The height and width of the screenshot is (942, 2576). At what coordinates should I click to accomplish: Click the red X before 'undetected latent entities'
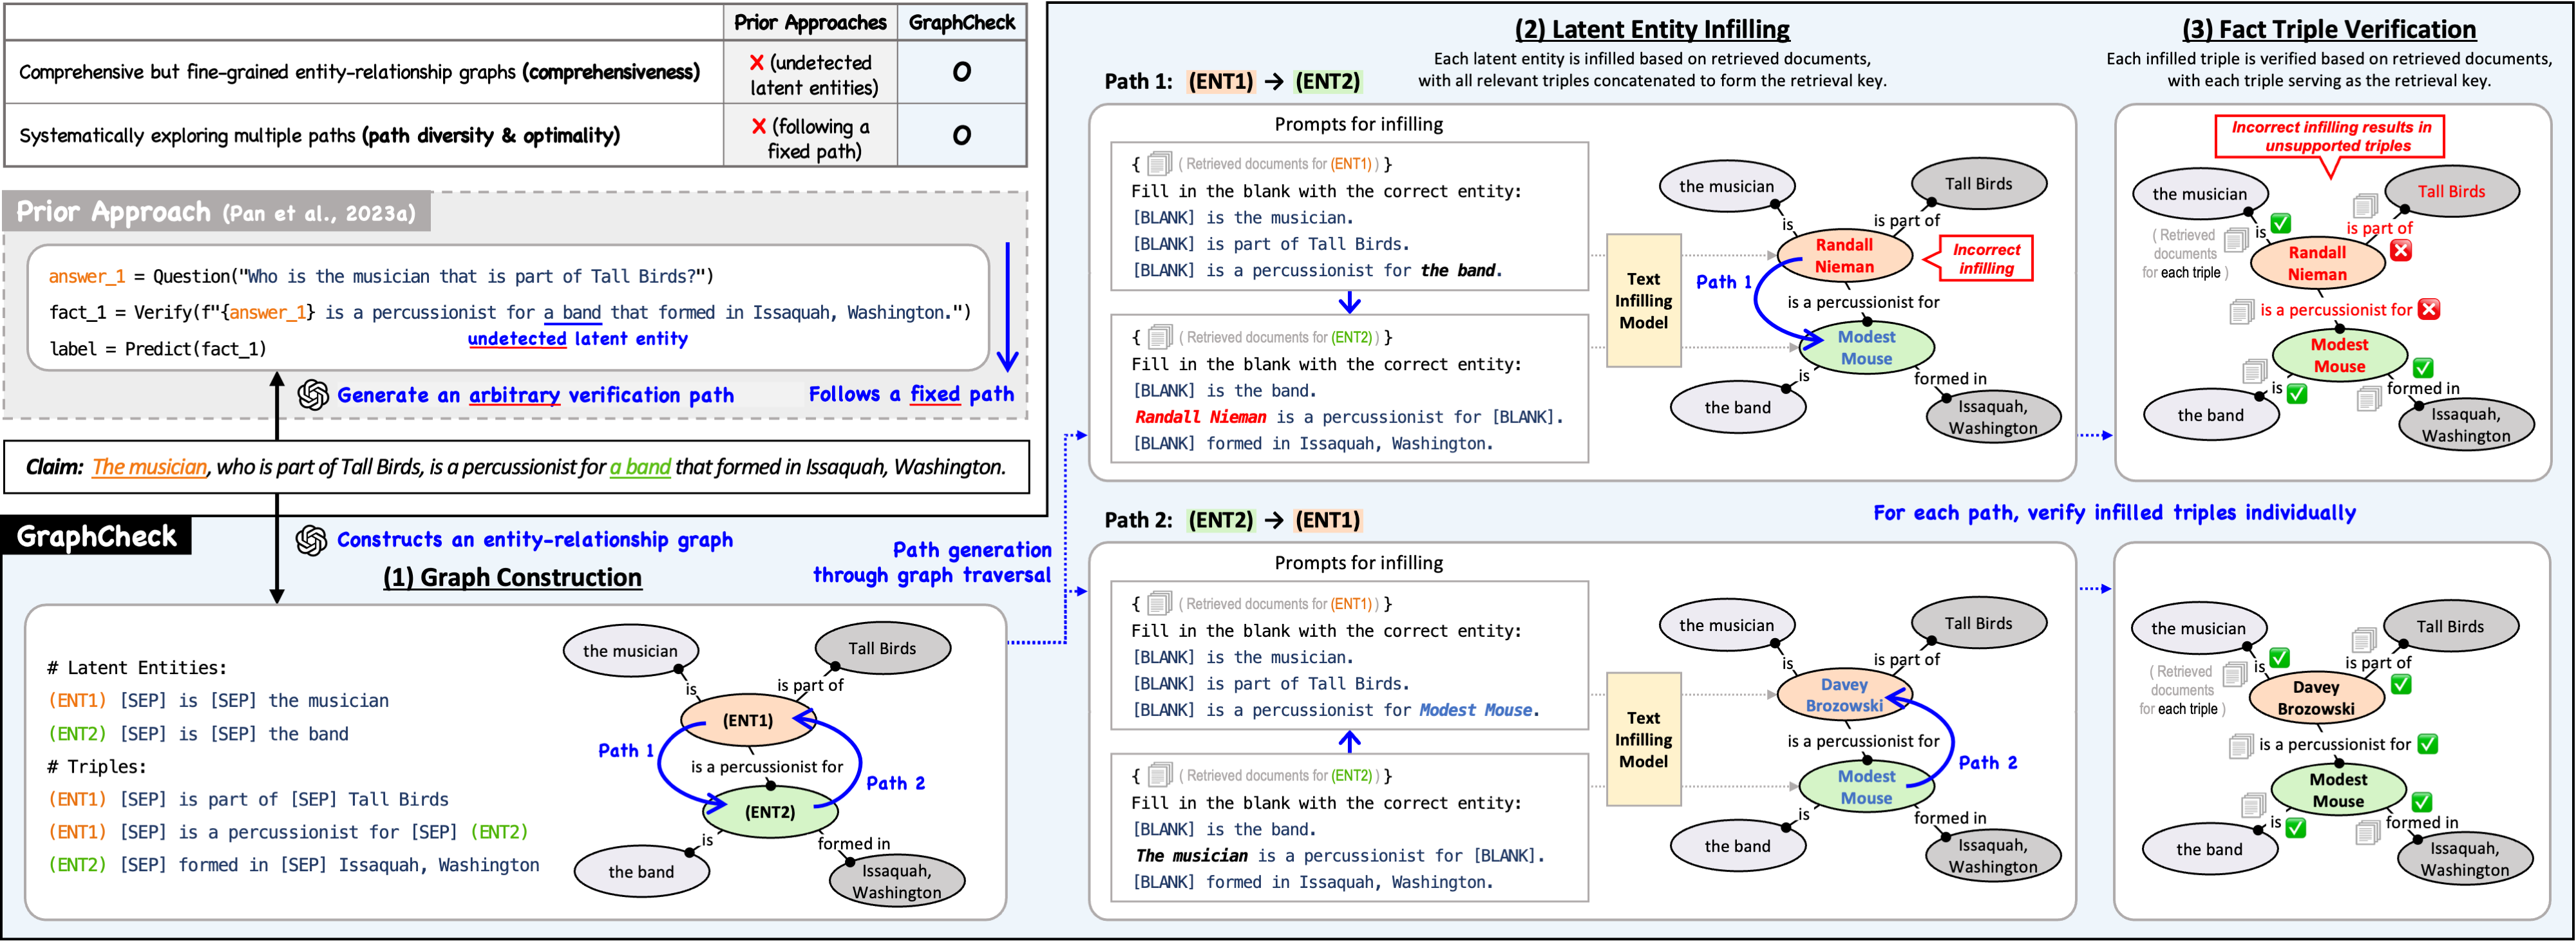[x=757, y=63]
